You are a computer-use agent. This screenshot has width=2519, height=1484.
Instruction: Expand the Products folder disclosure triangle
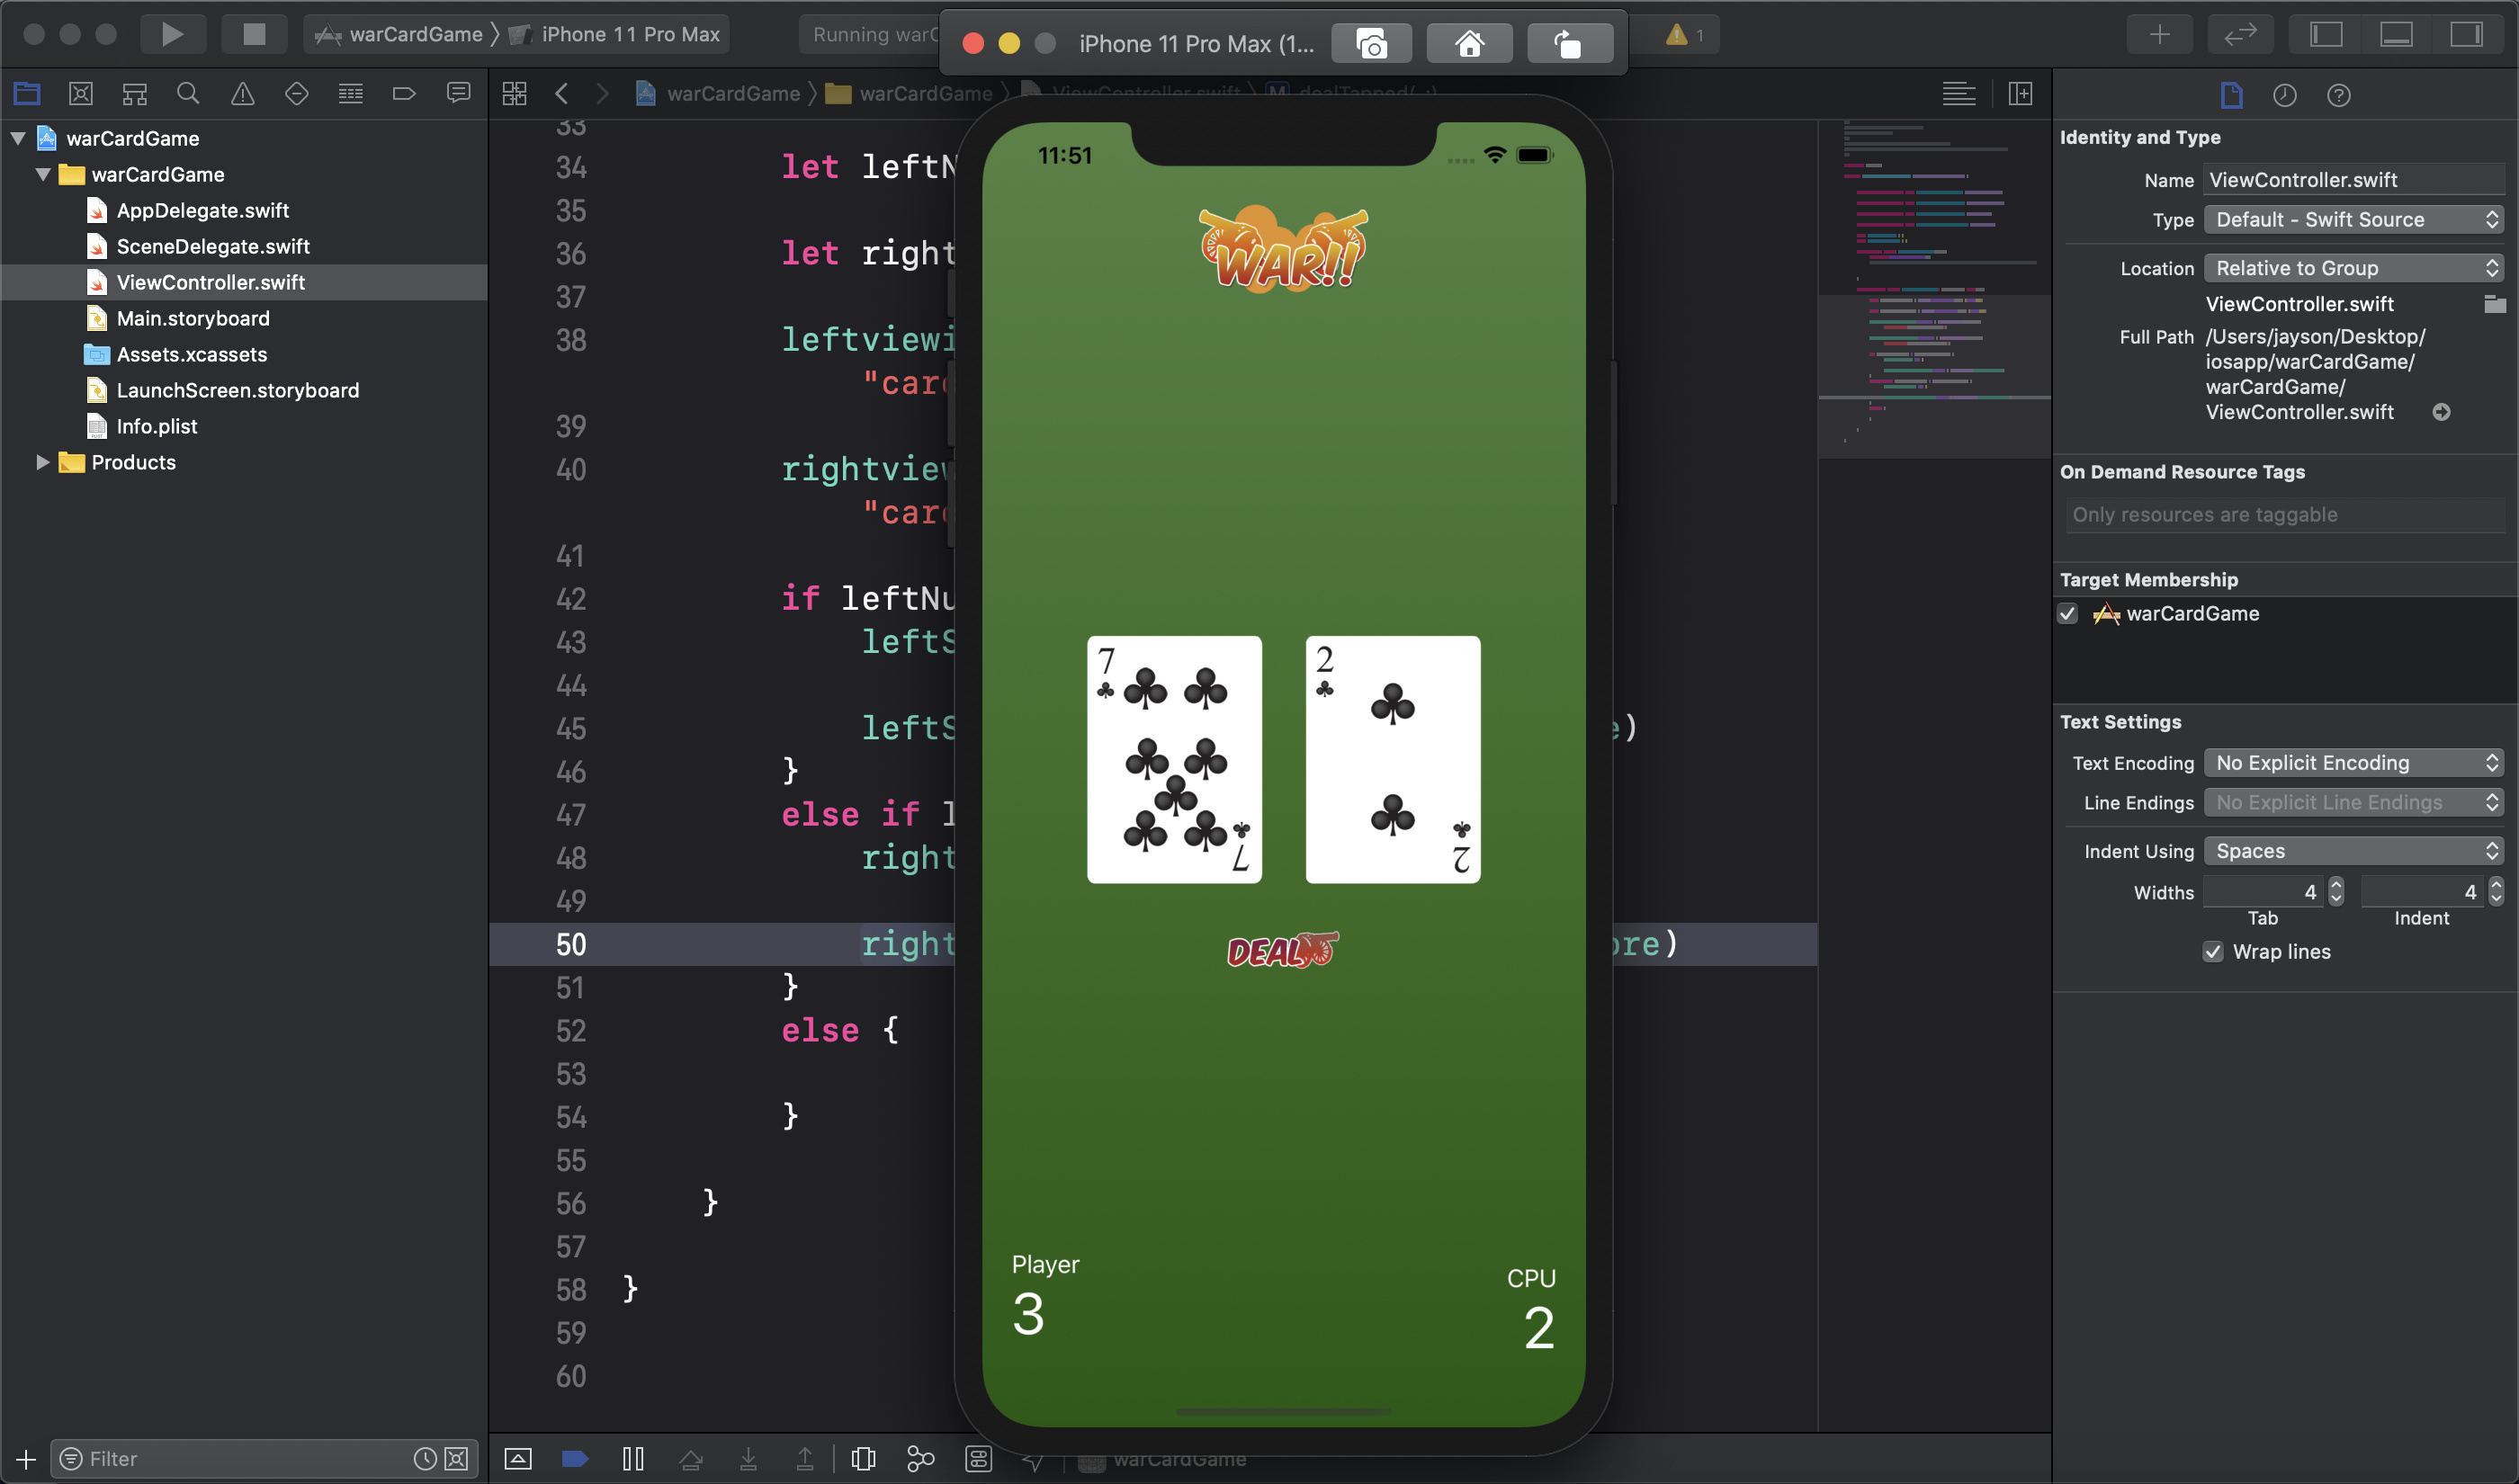[42, 462]
